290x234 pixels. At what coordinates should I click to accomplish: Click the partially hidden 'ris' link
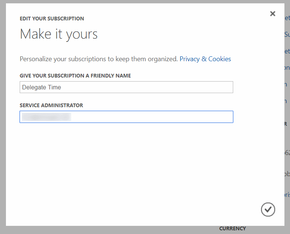[287, 195]
